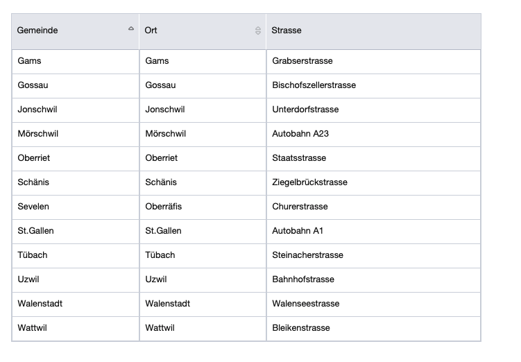Select the Sevelen Gemeinde cell
Screen dimensions: 521x362
(x=33, y=207)
